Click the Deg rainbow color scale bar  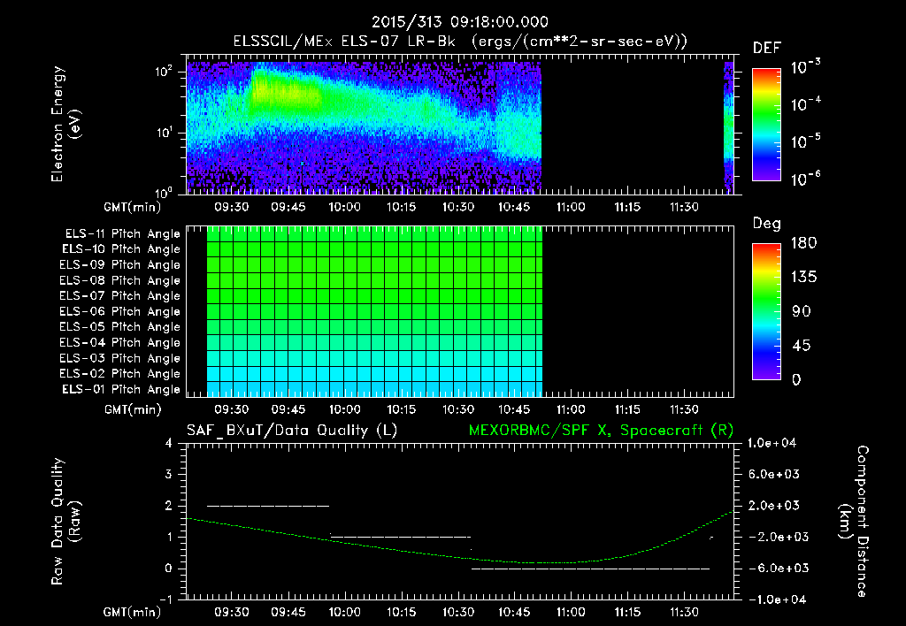pyautogui.click(x=766, y=311)
